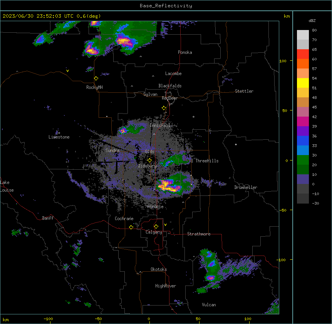This screenshot has width=332, height=324.
Task: Select the red 60-65 dBZ legend swatch
Action: tap(303, 54)
